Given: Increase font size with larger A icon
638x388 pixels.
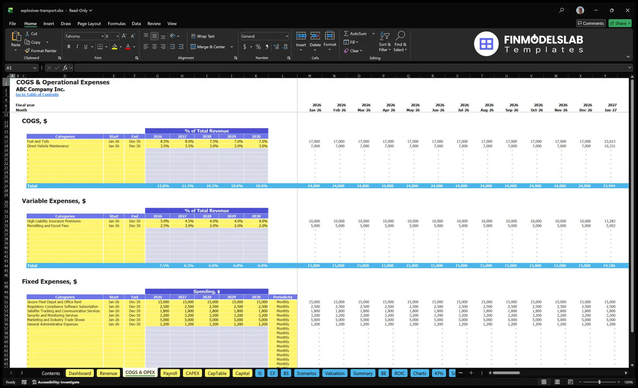Looking at the screenshot, I should click(124, 36).
